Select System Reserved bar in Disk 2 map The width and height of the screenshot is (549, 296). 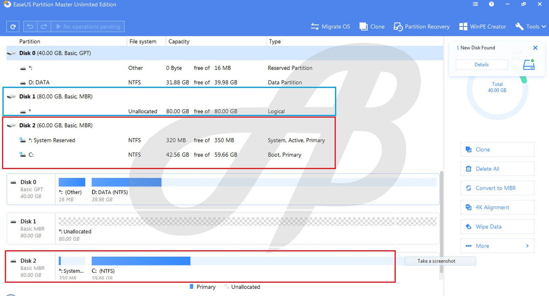pos(72,261)
